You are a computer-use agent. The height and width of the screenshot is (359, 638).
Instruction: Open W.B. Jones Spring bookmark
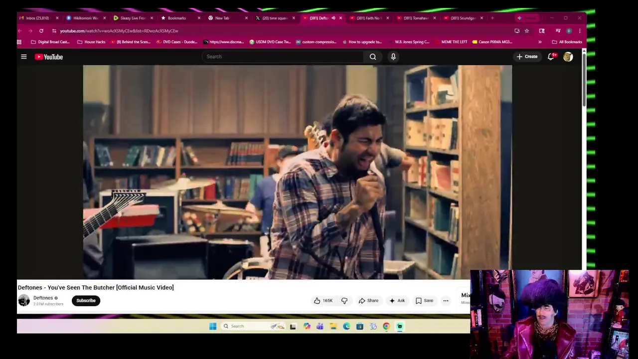(409, 42)
